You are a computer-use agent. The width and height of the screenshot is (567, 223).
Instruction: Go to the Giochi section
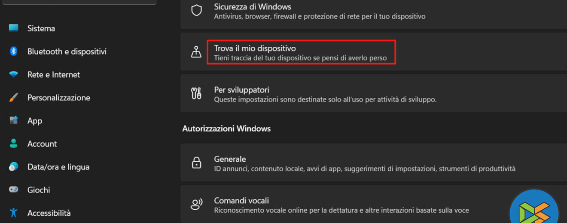39,190
